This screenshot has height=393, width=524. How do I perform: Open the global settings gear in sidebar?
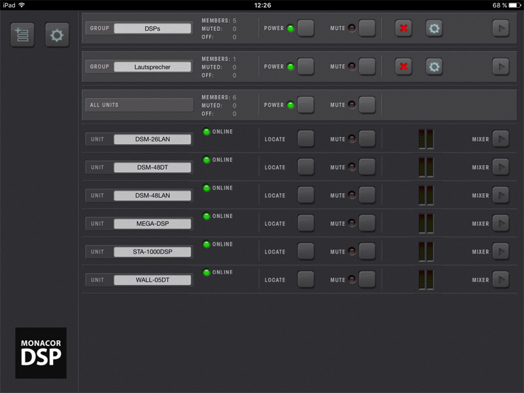click(57, 35)
